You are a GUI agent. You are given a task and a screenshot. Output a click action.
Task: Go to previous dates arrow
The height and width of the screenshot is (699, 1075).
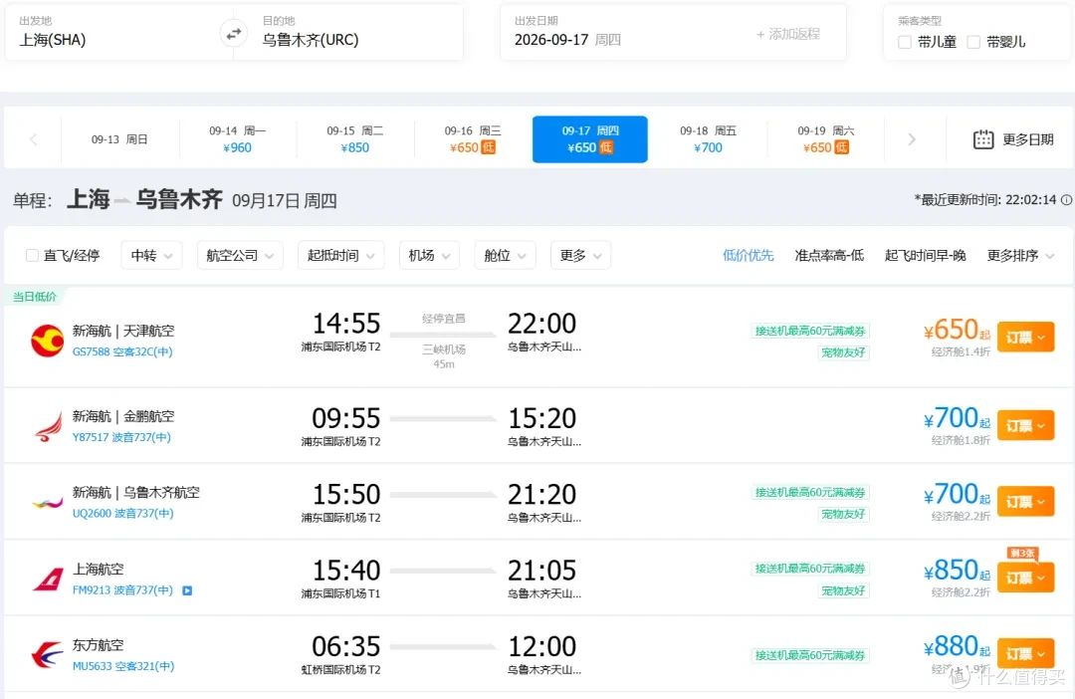tap(33, 139)
